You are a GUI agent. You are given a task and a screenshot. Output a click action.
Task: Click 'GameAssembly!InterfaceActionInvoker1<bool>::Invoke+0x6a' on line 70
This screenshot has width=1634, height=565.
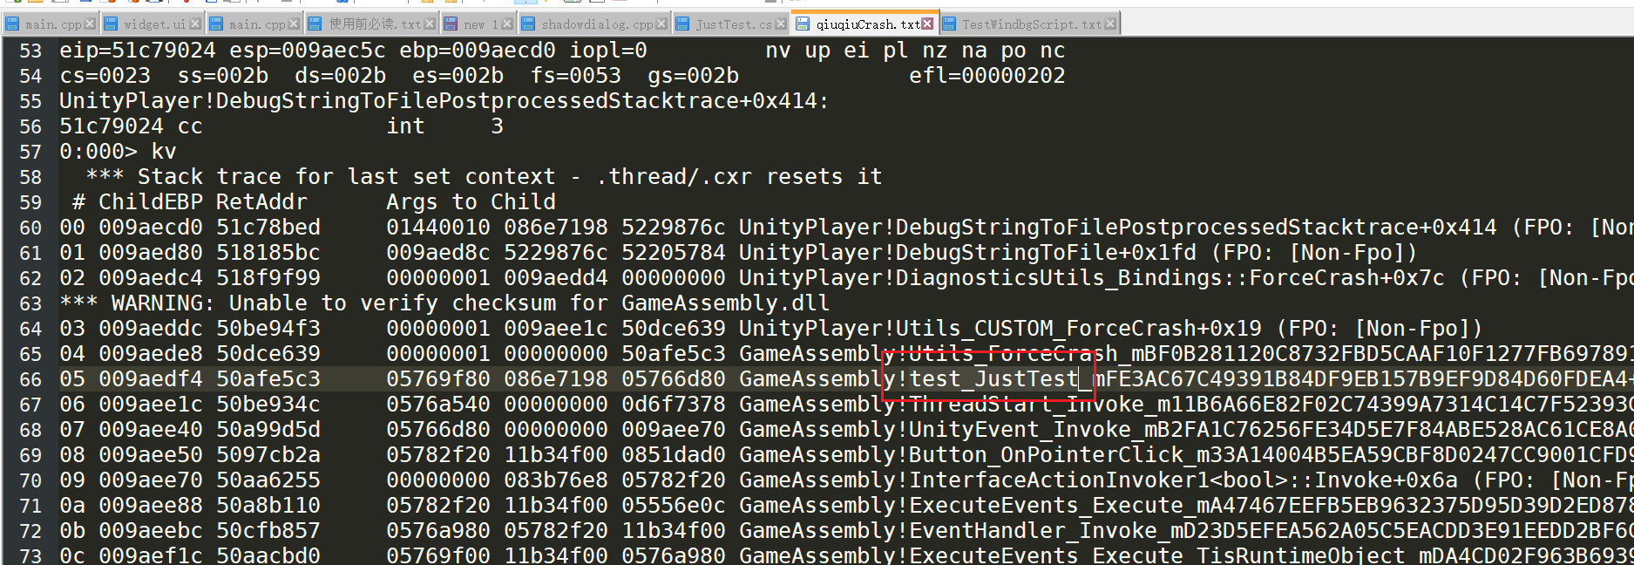(x=1098, y=480)
